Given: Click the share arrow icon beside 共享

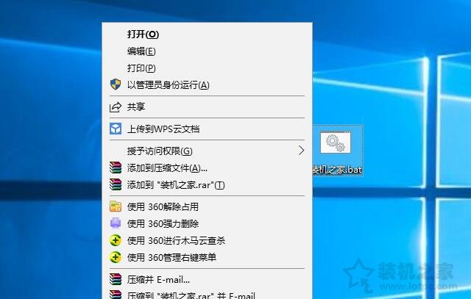Looking at the screenshot, I should click(116, 107).
